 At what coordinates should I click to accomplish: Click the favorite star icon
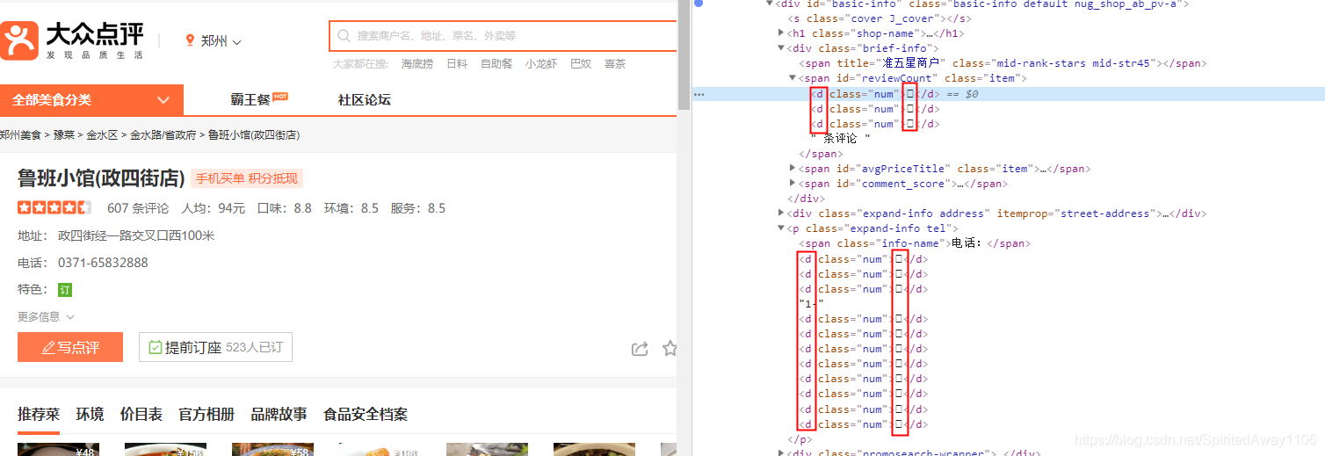pyautogui.click(x=670, y=348)
